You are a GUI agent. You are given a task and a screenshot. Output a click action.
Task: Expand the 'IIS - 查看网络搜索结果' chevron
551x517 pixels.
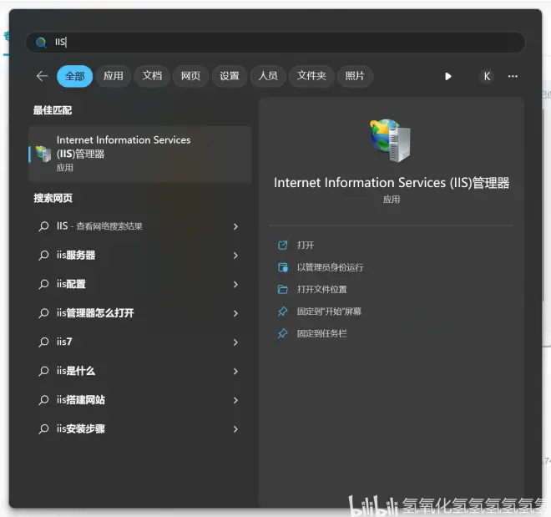click(235, 226)
